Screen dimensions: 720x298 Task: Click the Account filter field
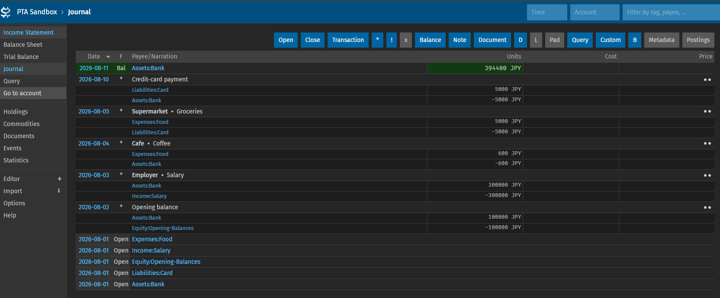595,12
